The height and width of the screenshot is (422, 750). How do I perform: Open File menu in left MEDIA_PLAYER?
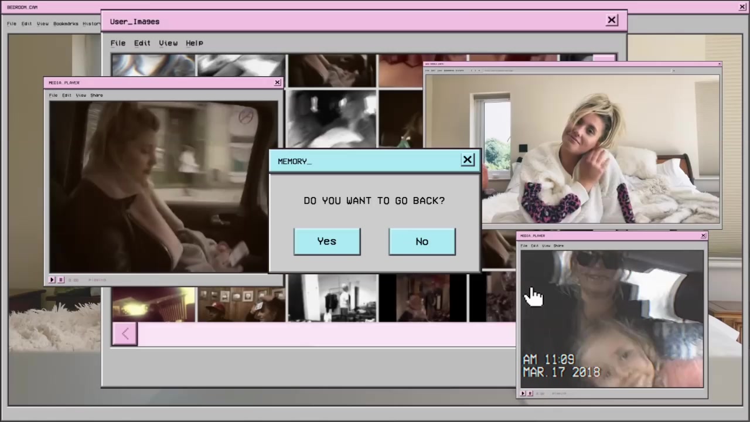[53, 95]
